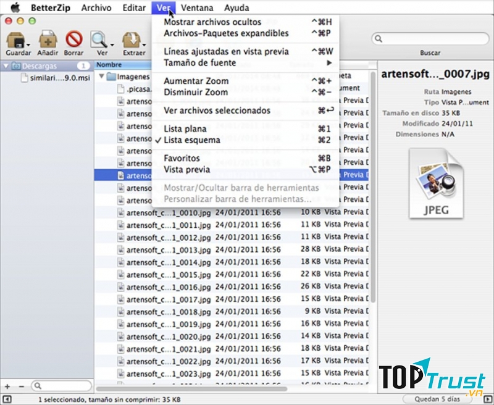
Task: Click the icon of artensoft_c...1_0014.jpg
Action: coord(120,262)
